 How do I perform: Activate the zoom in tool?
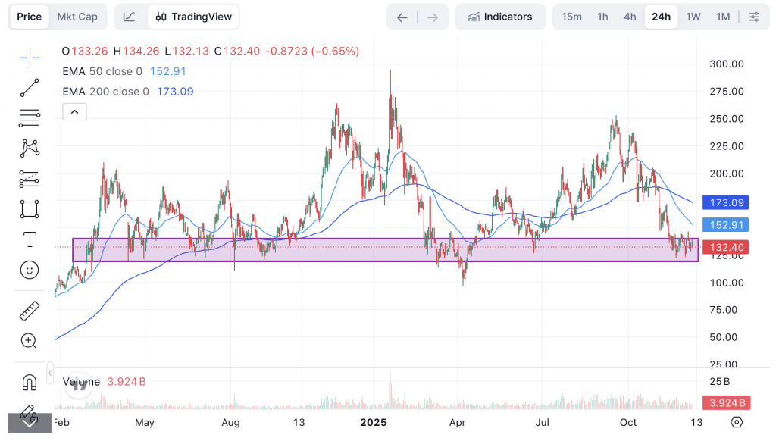click(30, 341)
